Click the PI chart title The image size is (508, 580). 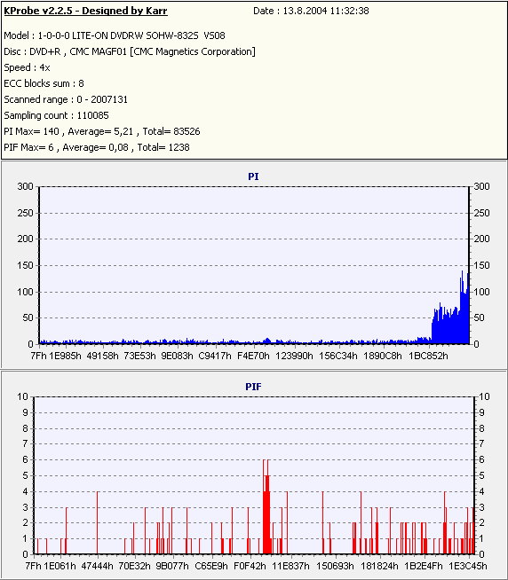click(x=253, y=176)
